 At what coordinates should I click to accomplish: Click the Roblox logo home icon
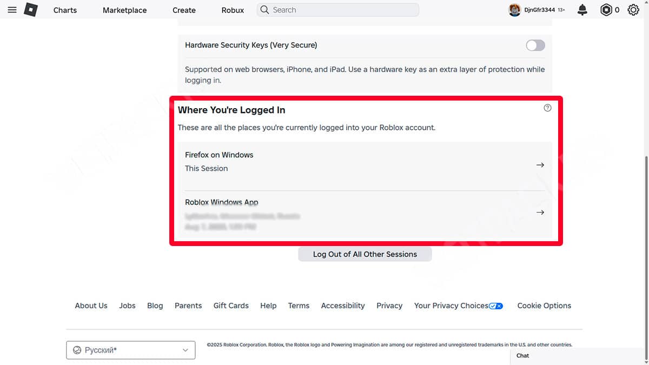[x=31, y=10]
